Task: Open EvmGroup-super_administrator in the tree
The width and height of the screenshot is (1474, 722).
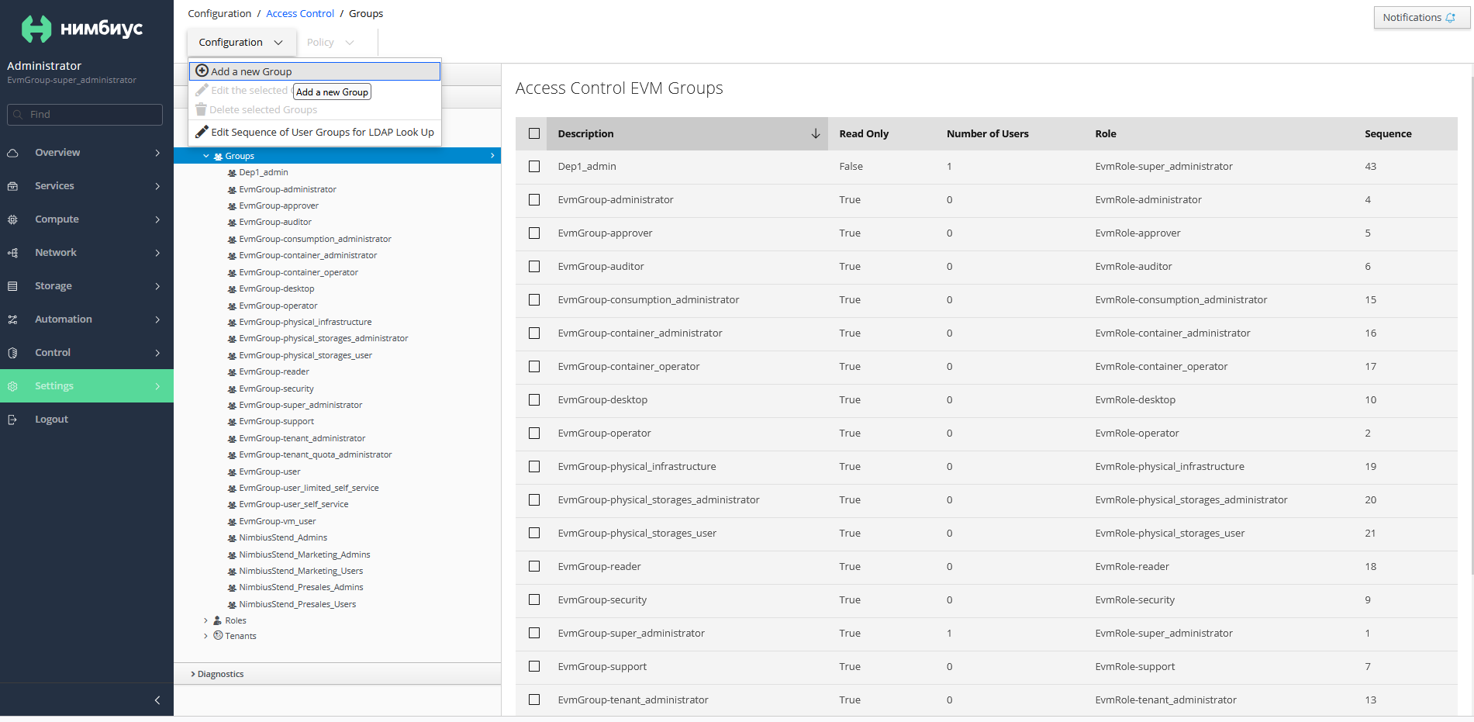Action: coord(300,406)
